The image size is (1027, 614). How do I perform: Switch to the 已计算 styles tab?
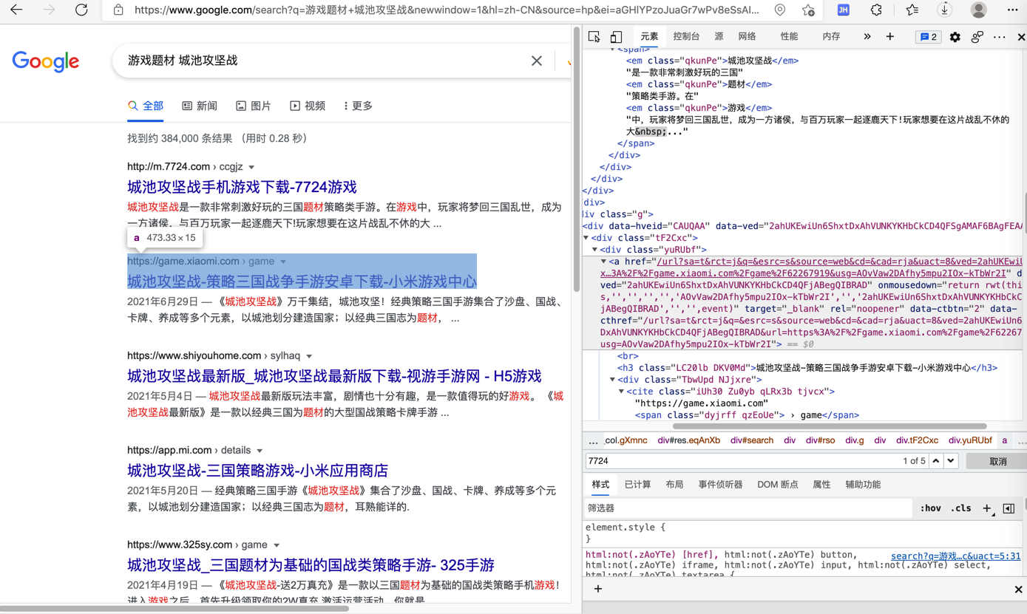tap(637, 485)
